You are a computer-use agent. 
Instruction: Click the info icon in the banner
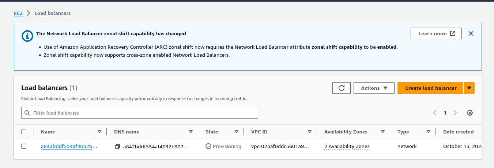(x=27, y=36)
